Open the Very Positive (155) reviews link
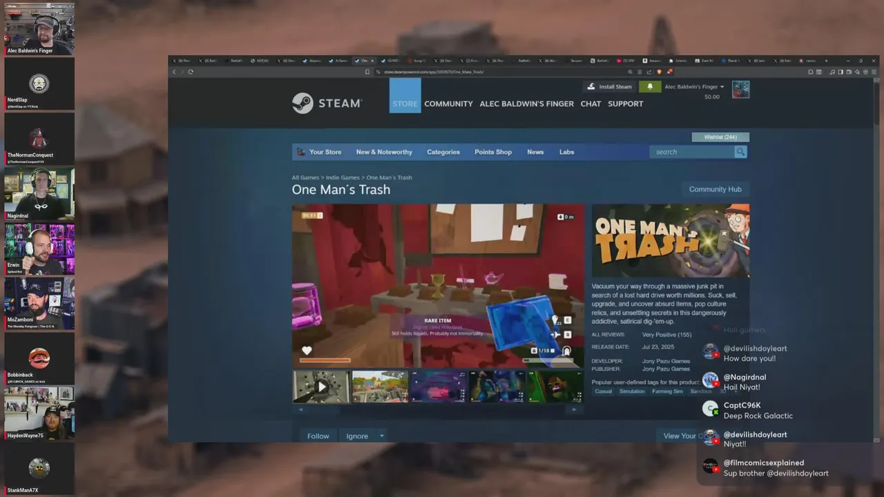The height and width of the screenshot is (497, 884). tap(666, 335)
